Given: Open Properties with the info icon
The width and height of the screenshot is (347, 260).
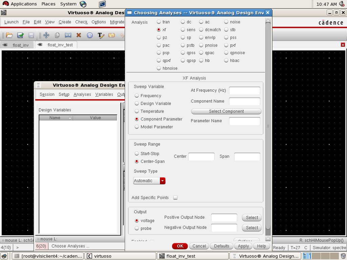Looking at the screenshot, I should tap(89, 35).
